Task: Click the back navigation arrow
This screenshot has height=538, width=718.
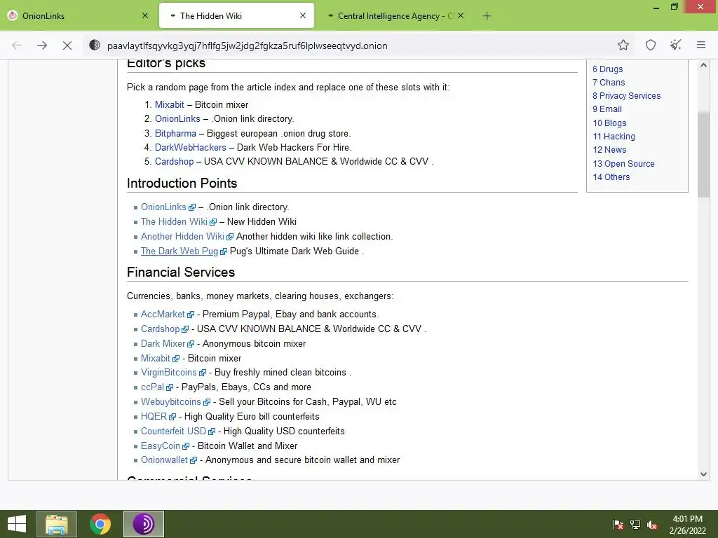Action: pos(17,46)
